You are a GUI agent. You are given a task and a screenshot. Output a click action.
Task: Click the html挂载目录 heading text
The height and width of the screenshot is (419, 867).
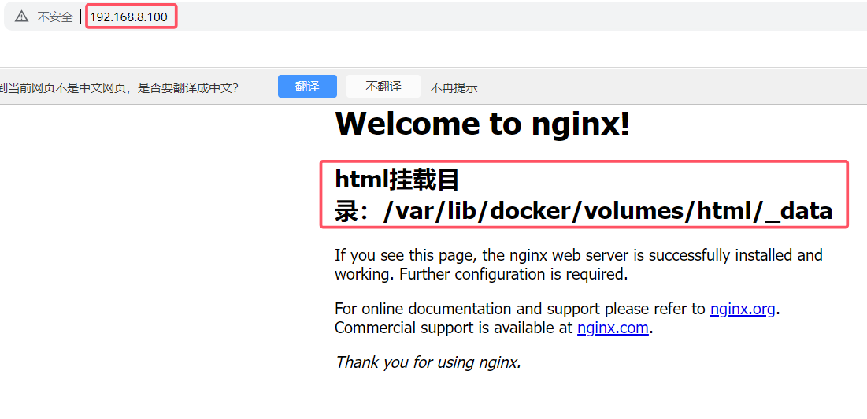pyautogui.click(x=584, y=195)
